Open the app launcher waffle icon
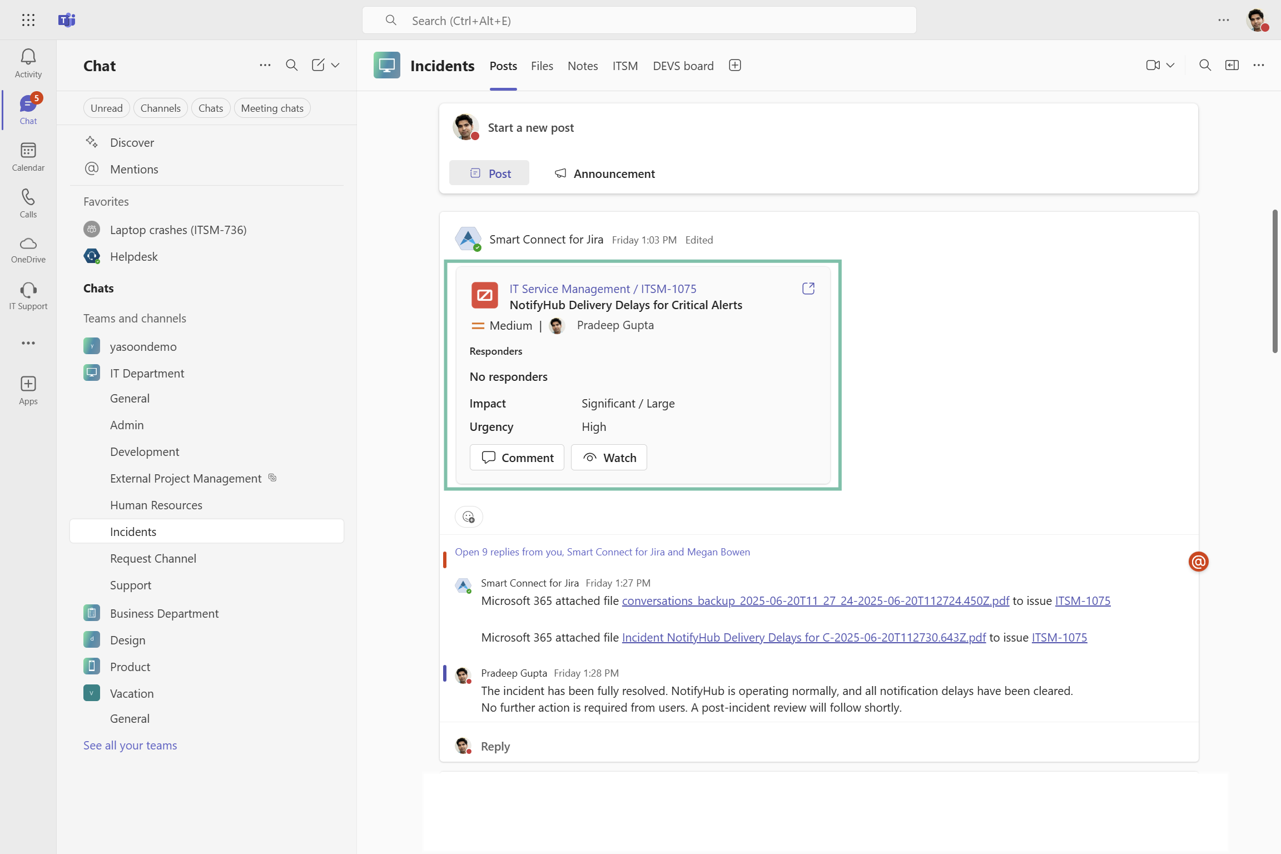Screen dimensions: 1281x854 [x=28, y=20]
